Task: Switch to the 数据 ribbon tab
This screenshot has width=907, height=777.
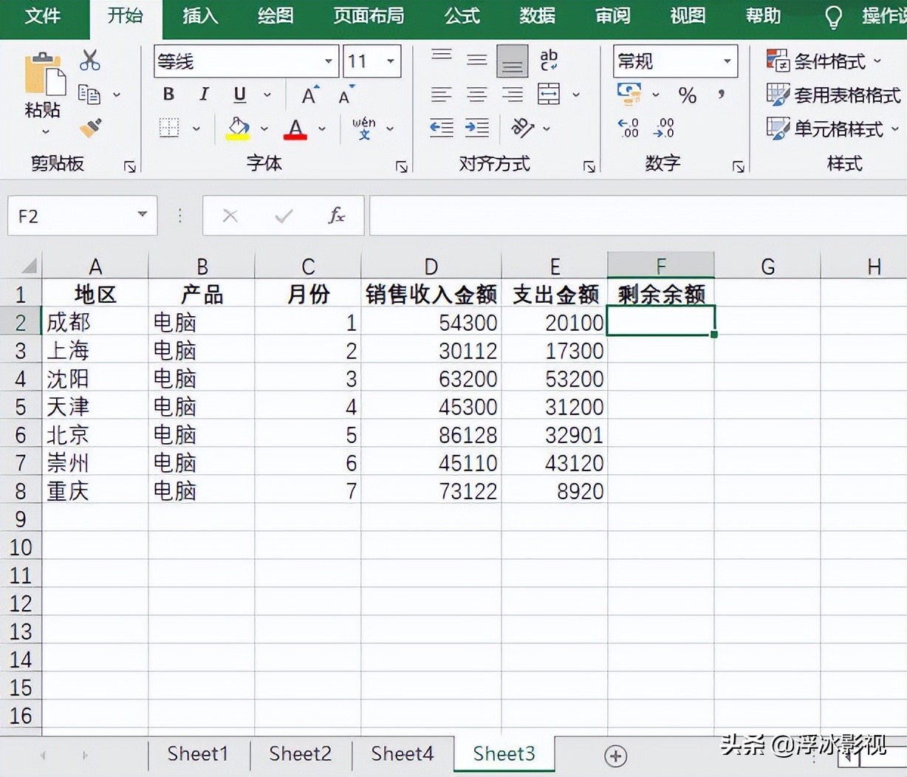Action: pos(537,16)
